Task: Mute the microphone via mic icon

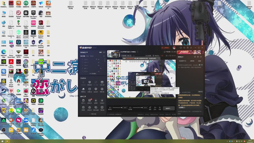Action: (110, 107)
